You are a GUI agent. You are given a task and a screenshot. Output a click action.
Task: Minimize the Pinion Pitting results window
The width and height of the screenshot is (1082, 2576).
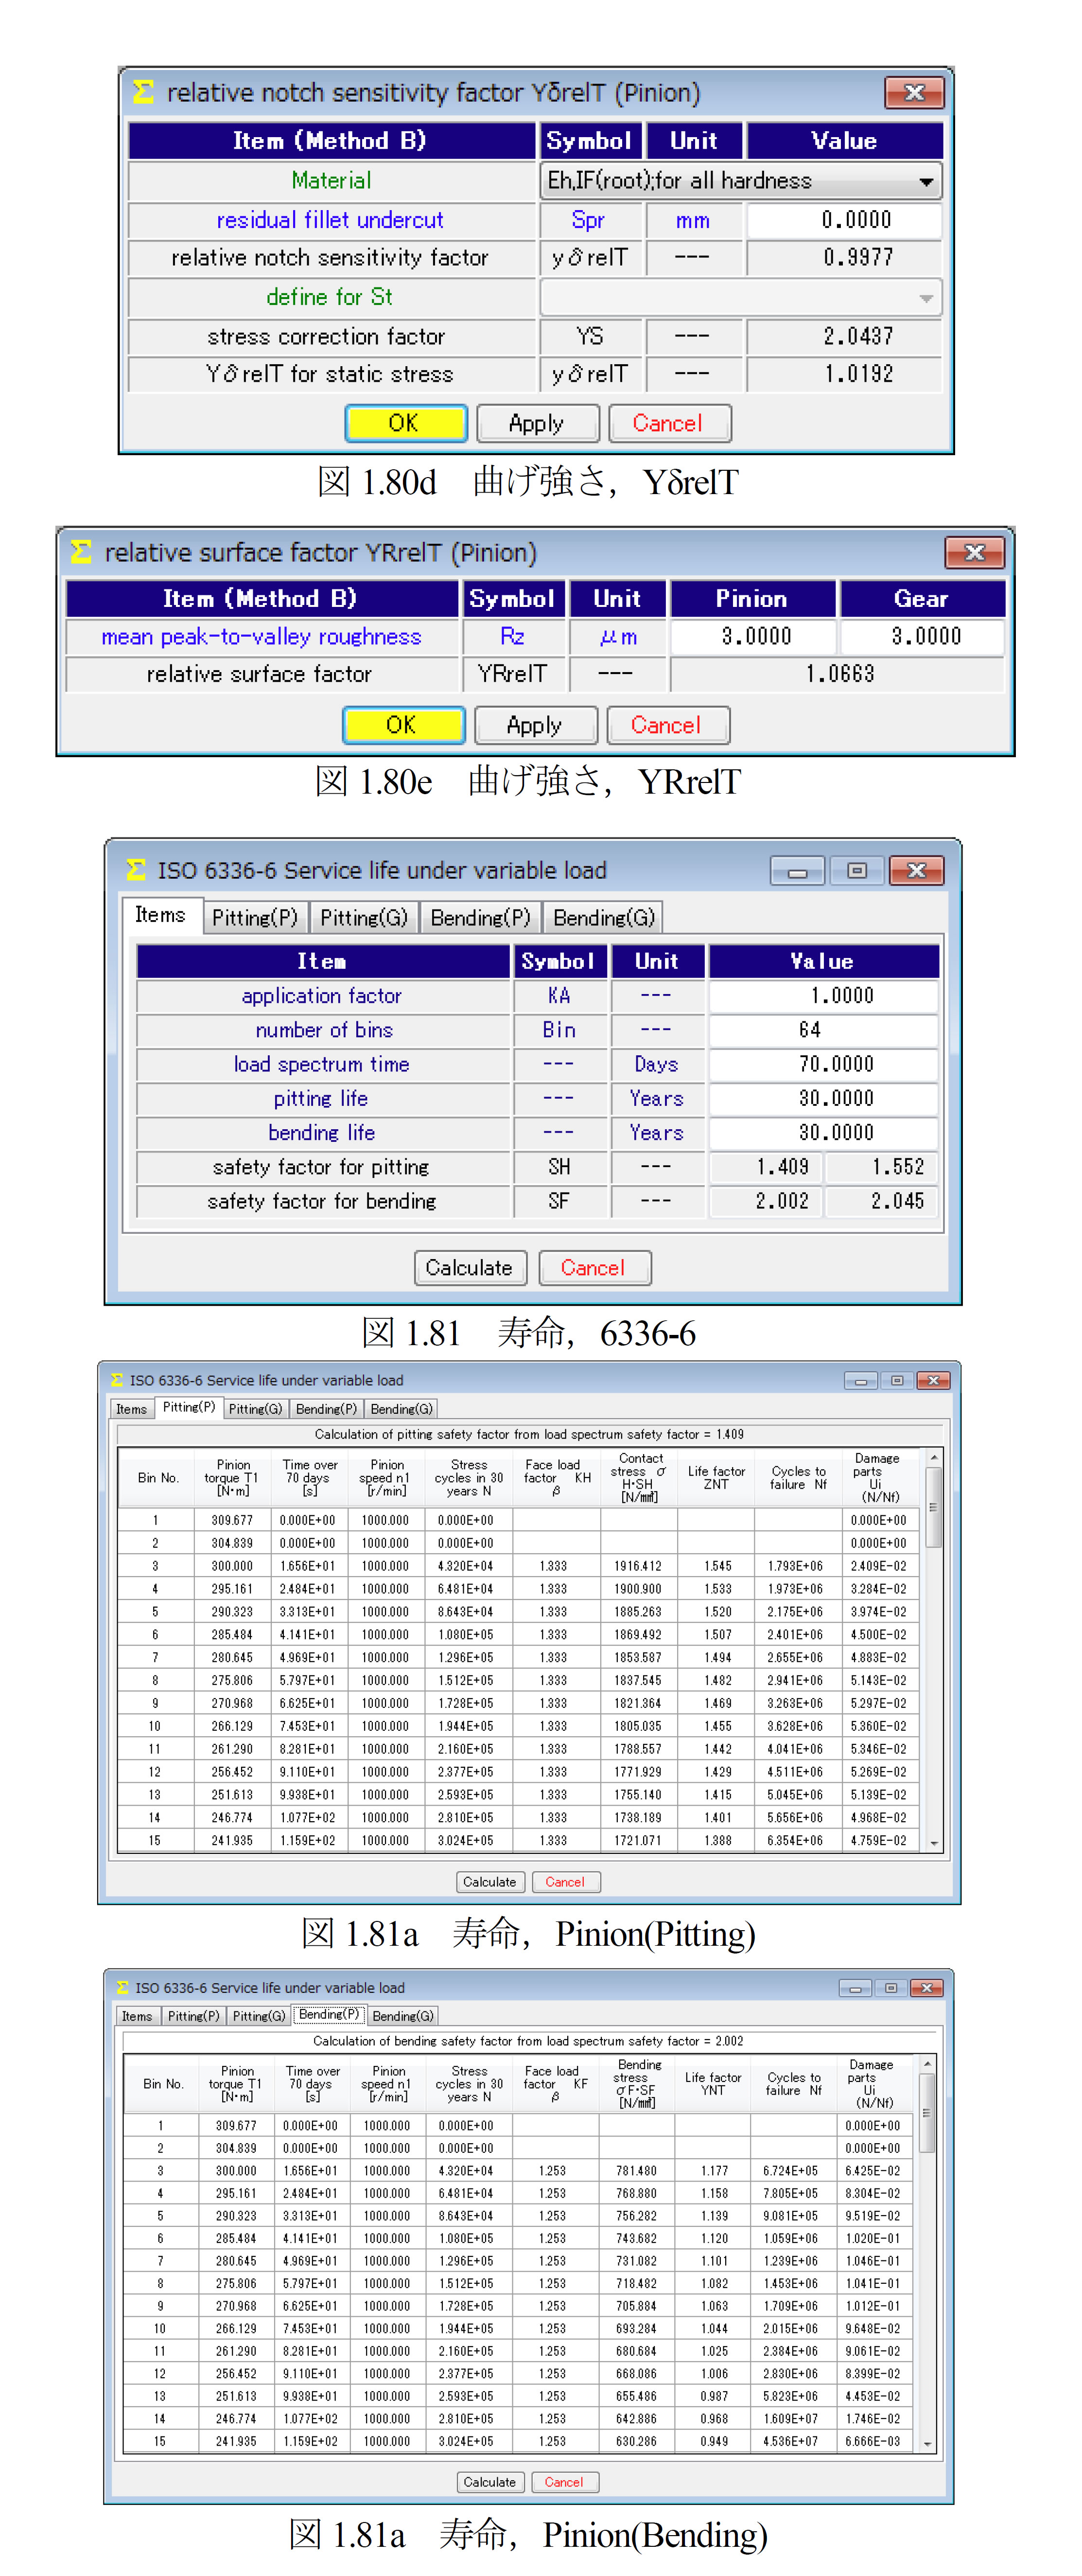[861, 1381]
